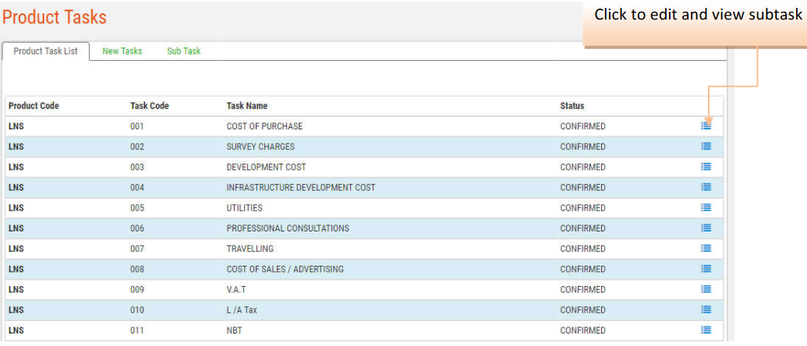Switch to the Sub Task tab
807x346 pixels.
183,51
